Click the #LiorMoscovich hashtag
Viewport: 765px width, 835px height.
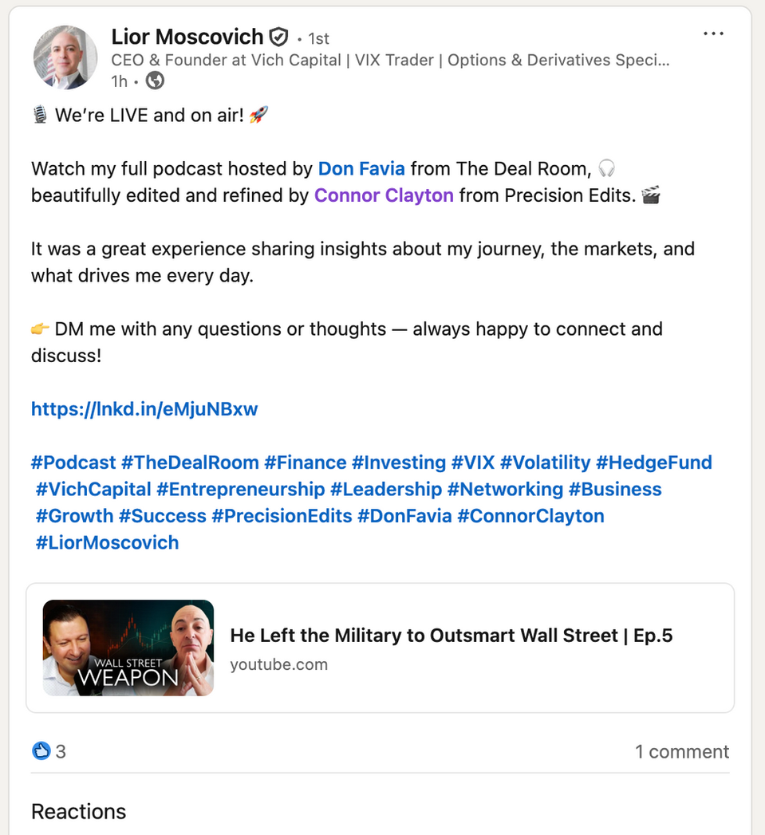[x=107, y=542]
